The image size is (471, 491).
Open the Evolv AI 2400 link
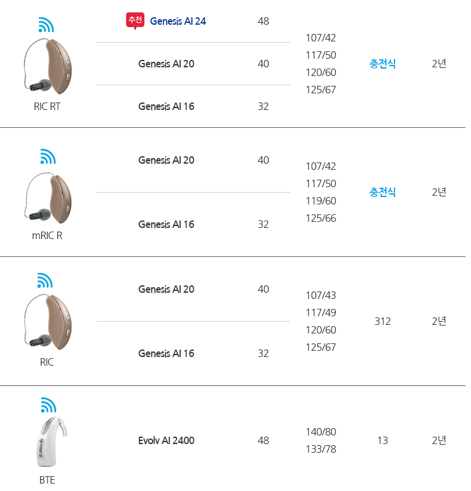[166, 440]
